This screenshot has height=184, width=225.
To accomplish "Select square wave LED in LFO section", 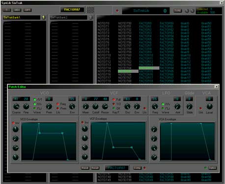I will coord(163,108).
